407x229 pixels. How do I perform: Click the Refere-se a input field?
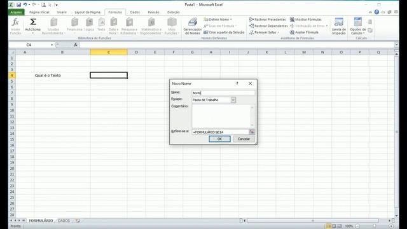[x=220, y=132]
